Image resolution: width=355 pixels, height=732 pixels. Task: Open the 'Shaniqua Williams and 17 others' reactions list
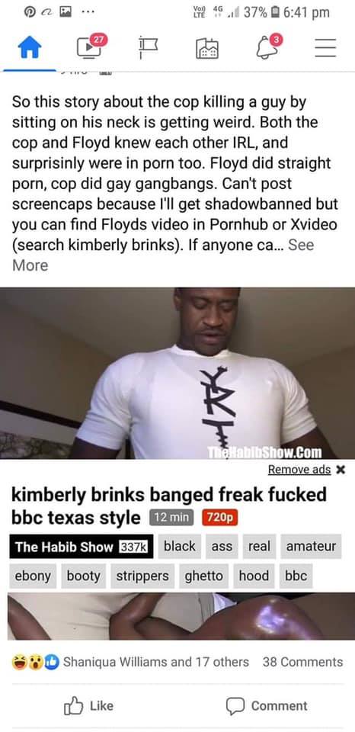pyautogui.click(x=156, y=662)
